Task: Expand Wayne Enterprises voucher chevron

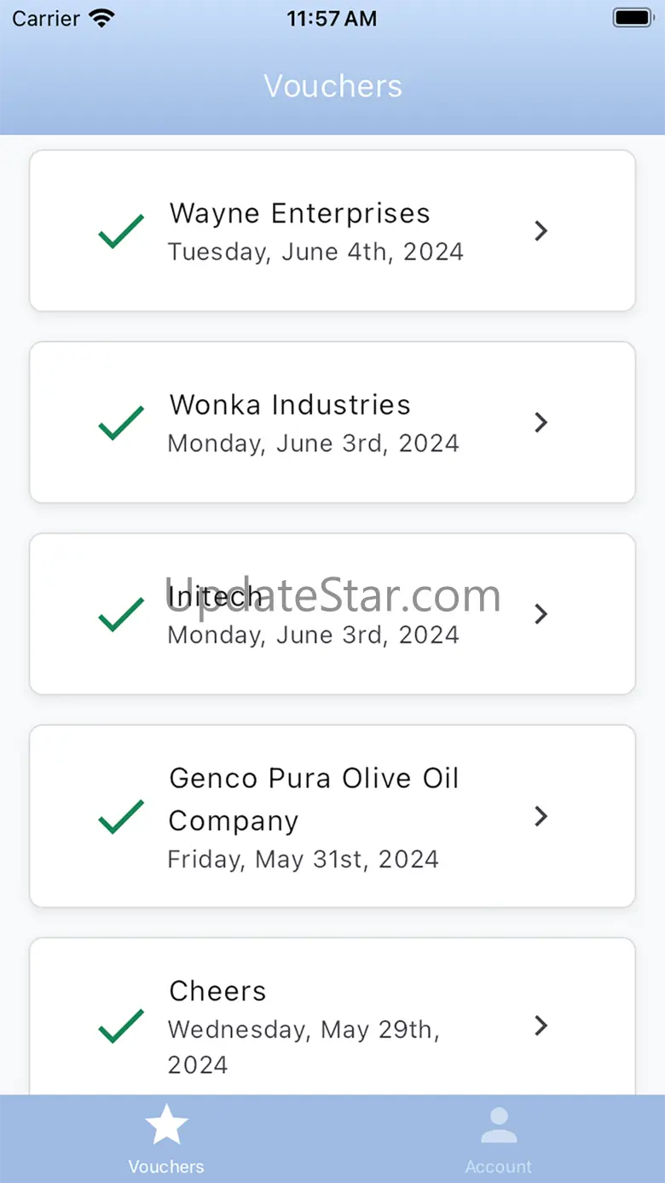Action: click(x=541, y=231)
